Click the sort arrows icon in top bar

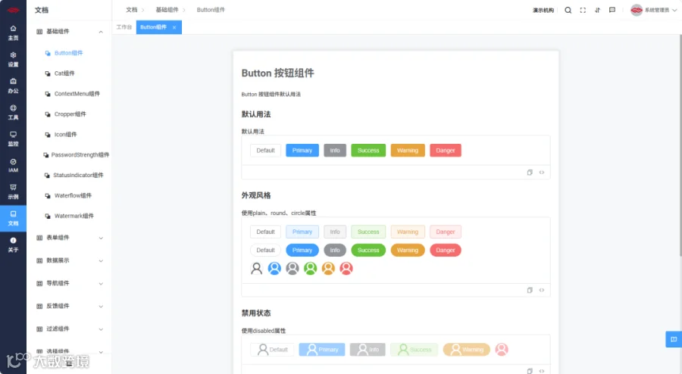click(598, 10)
